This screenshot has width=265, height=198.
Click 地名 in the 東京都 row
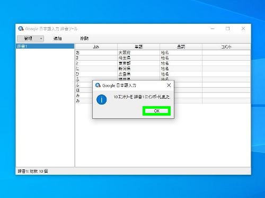[x=181, y=63]
